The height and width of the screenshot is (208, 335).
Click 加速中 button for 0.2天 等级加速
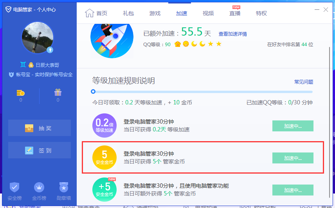pos(293,126)
